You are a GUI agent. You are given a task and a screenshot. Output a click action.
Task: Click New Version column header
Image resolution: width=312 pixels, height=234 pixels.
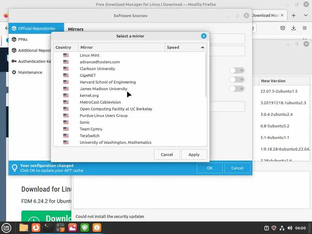pos(284,81)
